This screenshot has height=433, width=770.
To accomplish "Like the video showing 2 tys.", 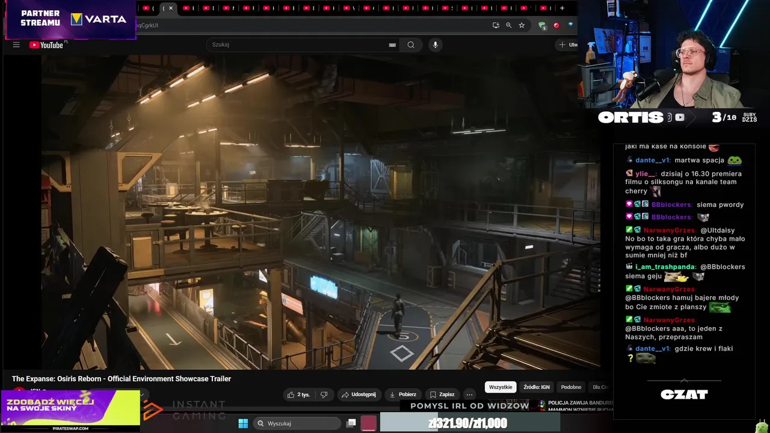I will click(x=298, y=395).
